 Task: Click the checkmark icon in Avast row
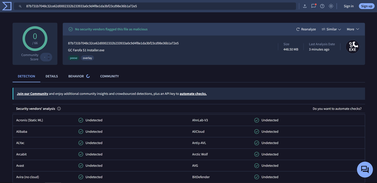(81, 166)
